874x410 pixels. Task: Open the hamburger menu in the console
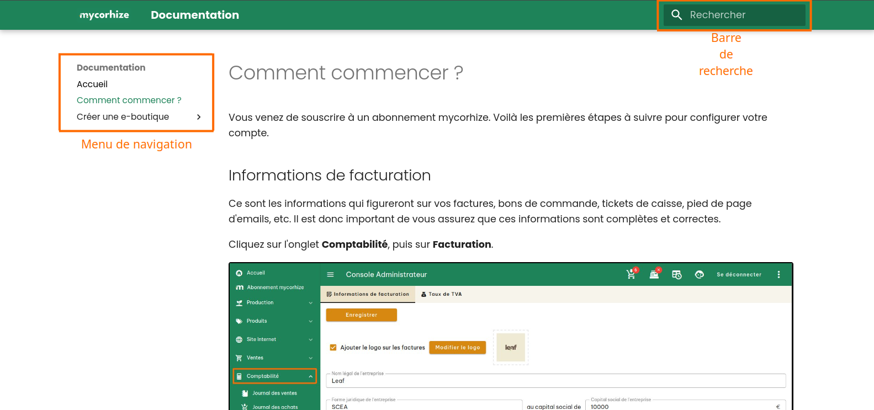tap(330, 274)
